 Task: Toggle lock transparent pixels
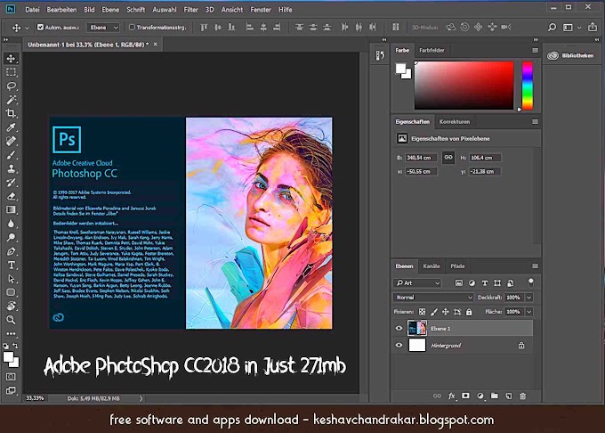tap(422, 312)
